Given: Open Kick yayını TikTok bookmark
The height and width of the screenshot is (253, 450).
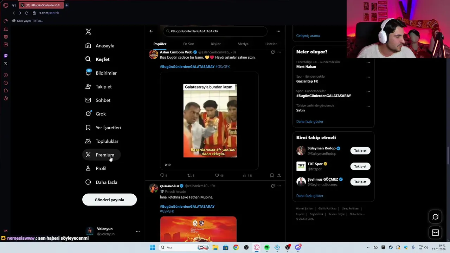Looking at the screenshot, I should point(28,21).
